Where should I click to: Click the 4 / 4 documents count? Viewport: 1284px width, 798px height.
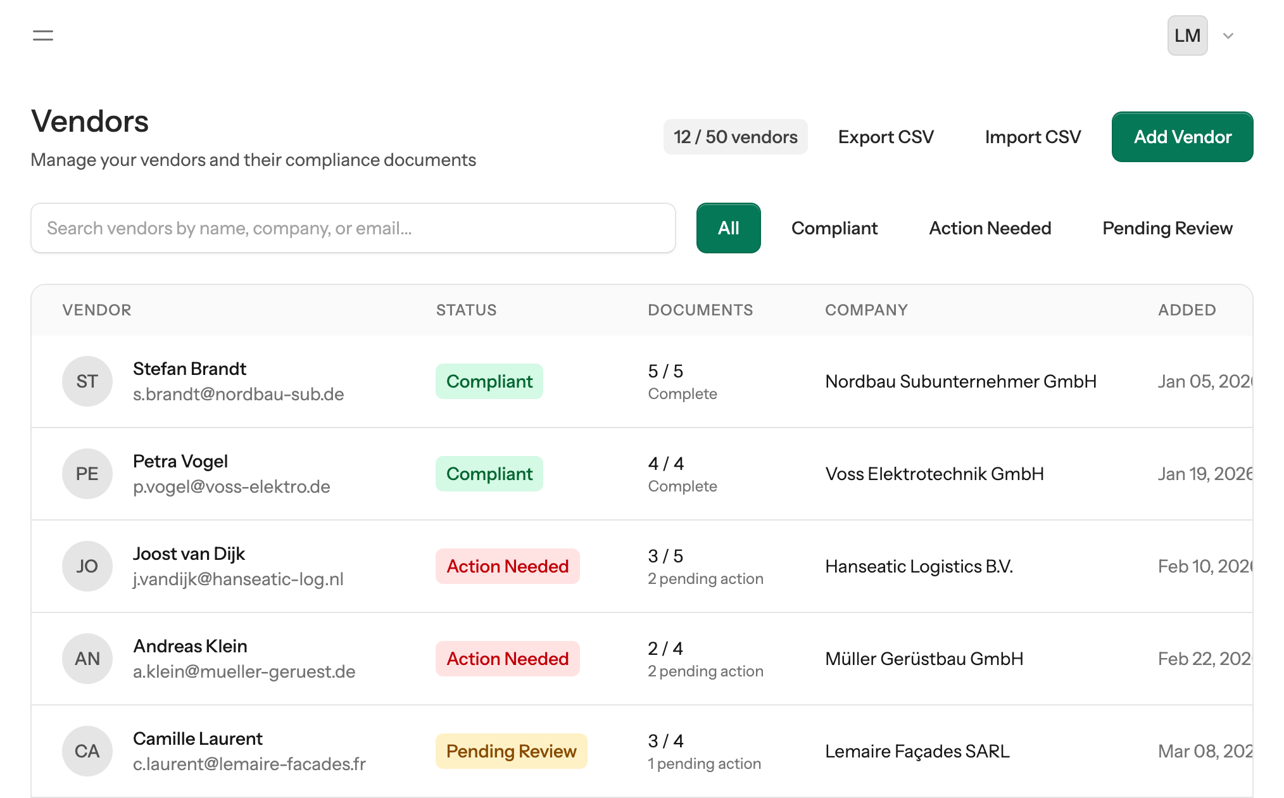pos(666,464)
